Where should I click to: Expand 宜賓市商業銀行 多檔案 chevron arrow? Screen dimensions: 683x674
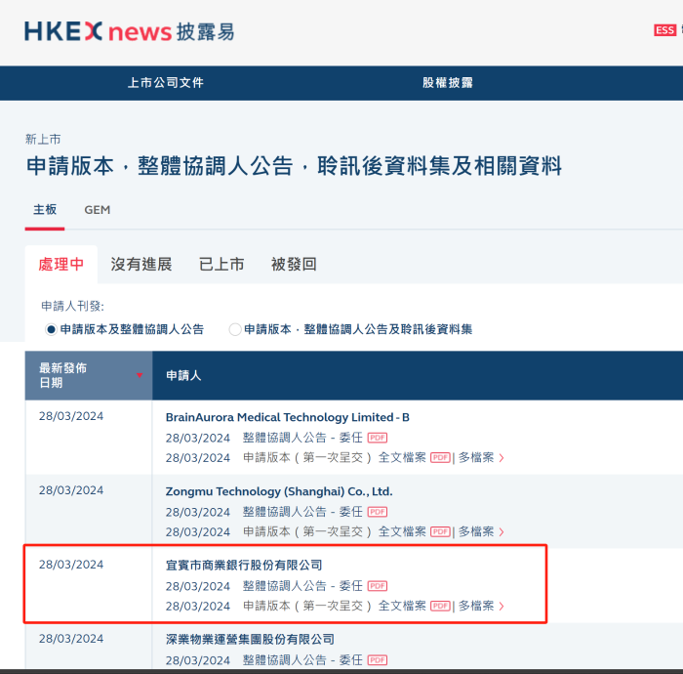(502, 606)
